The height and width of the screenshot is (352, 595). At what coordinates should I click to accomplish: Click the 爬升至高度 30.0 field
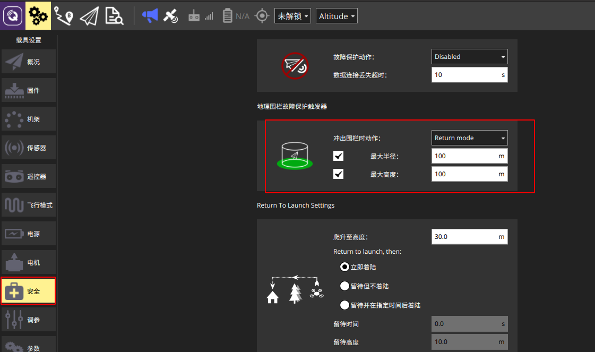[469, 237]
